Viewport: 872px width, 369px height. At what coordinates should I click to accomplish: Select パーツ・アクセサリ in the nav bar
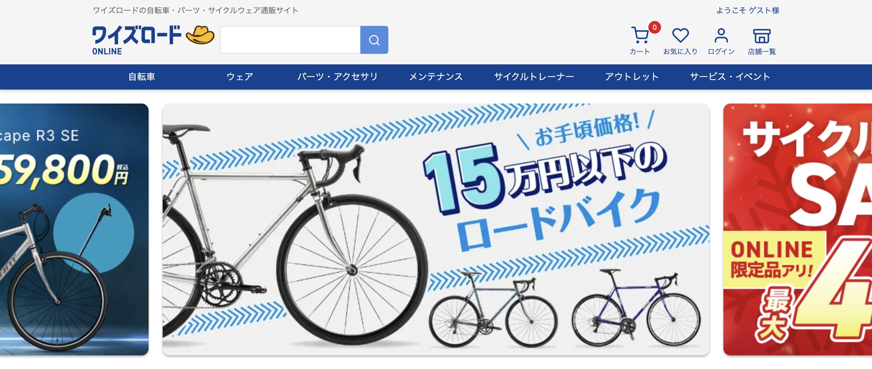point(338,77)
